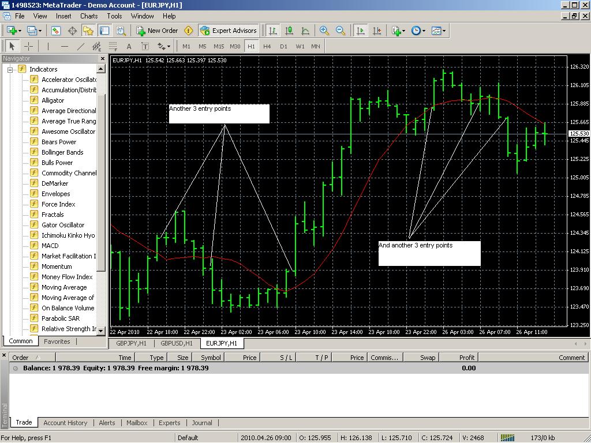Screen dimensions: 591x443
Task: Select the Cursor arrow tool
Action: pos(12,46)
